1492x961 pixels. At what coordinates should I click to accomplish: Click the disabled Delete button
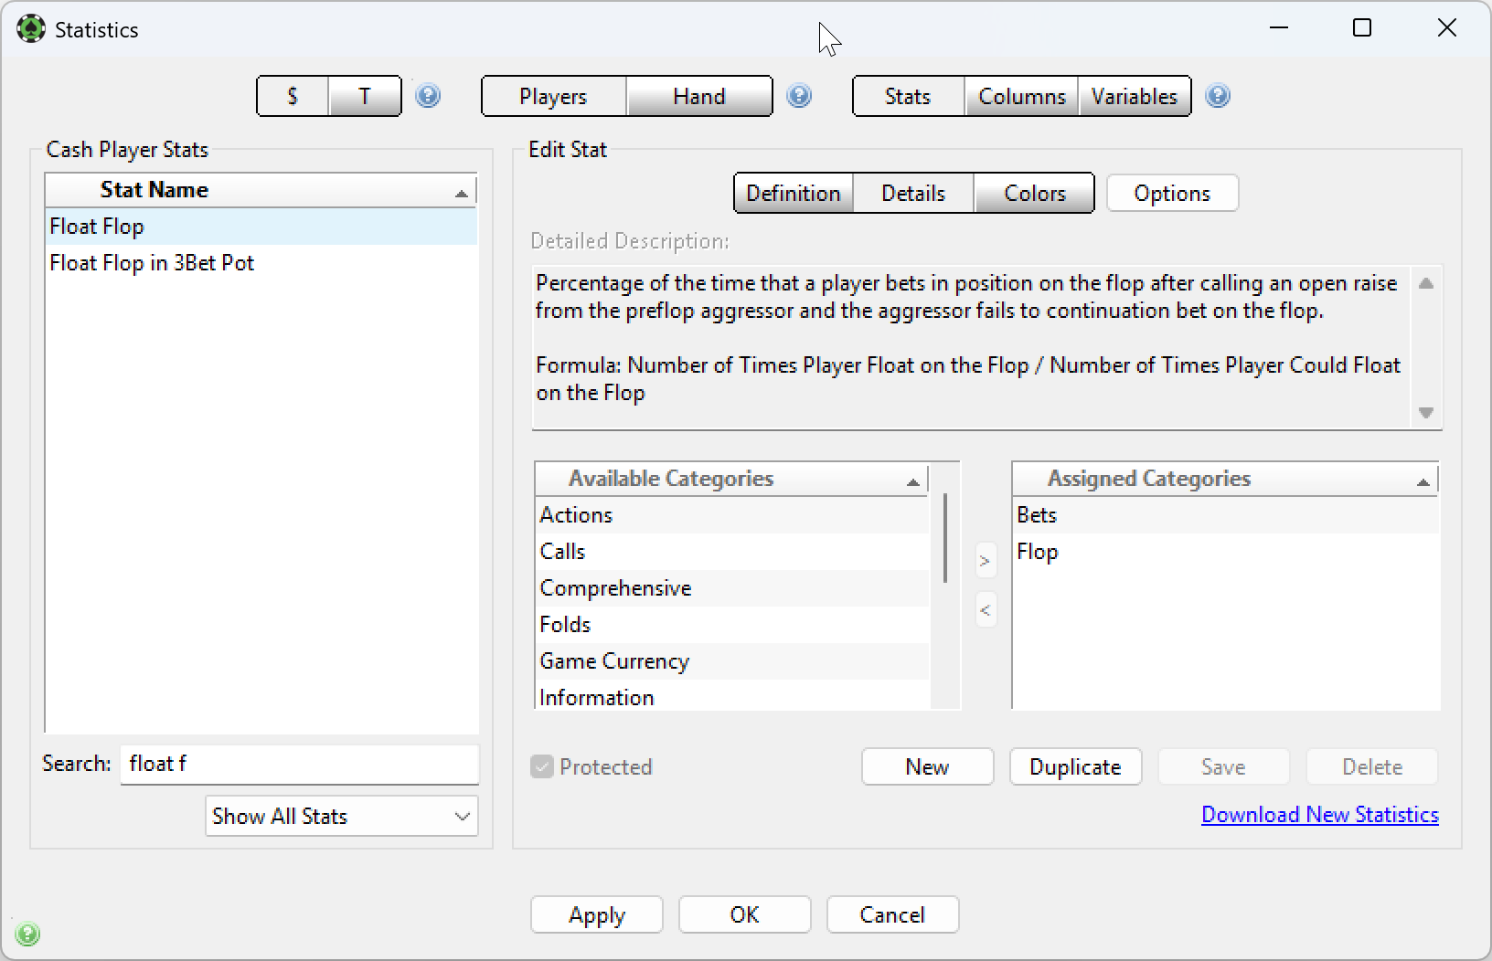click(1371, 766)
